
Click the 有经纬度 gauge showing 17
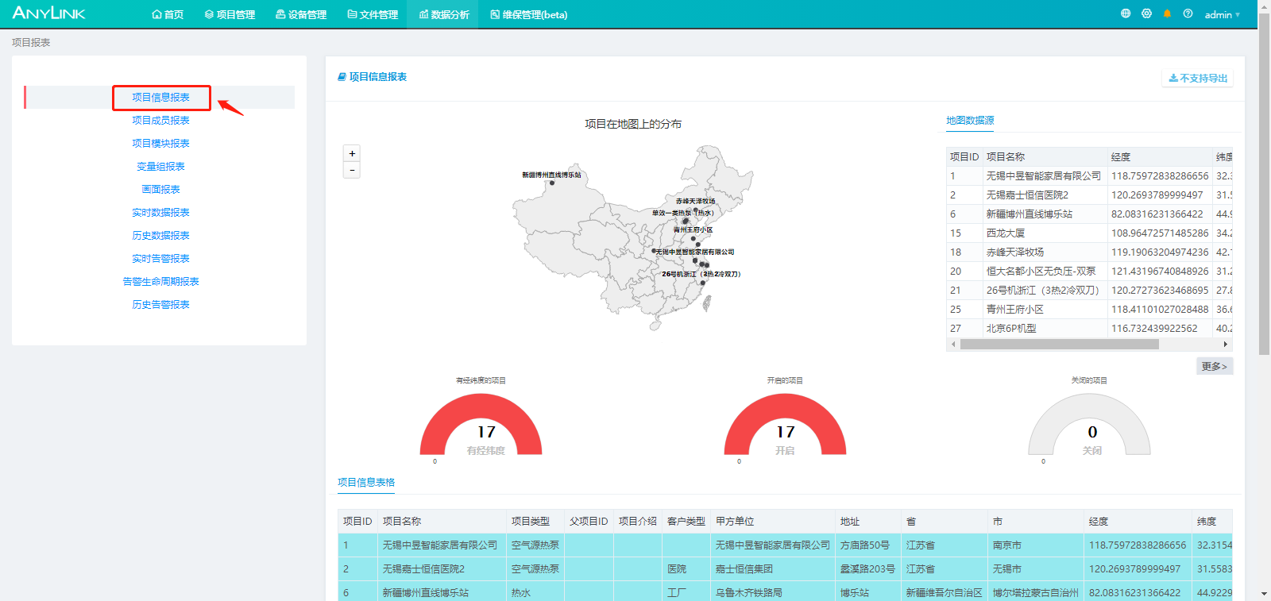481,425
